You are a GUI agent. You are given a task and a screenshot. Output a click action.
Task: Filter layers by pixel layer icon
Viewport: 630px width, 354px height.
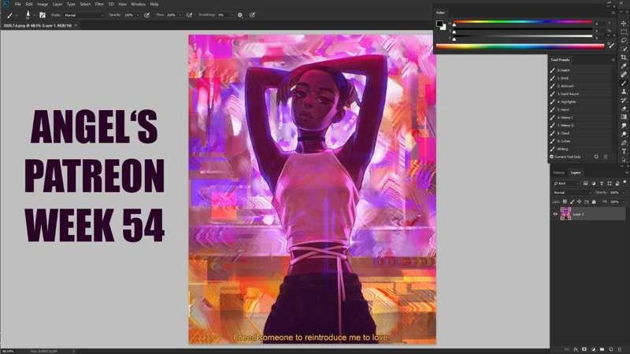point(586,183)
